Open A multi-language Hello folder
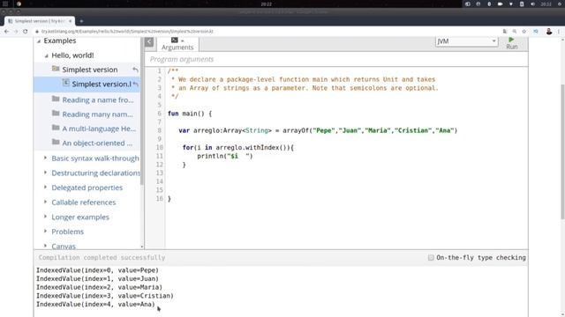565x317 pixels. click(x=99, y=129)
